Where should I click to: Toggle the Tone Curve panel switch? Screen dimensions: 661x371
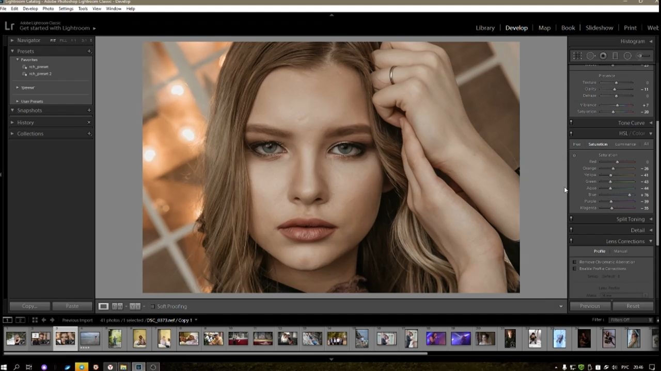[571, 123]
